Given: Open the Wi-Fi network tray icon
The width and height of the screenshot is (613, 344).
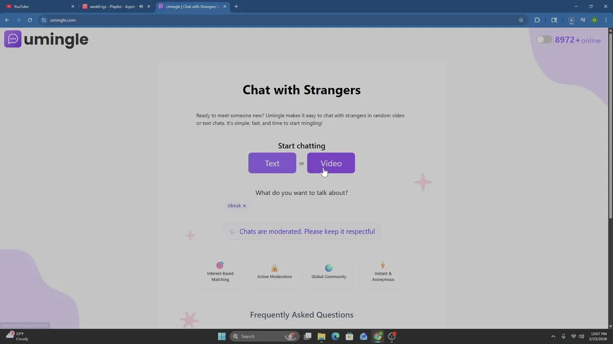Looking at the screenshot, I should click(574, 336).
